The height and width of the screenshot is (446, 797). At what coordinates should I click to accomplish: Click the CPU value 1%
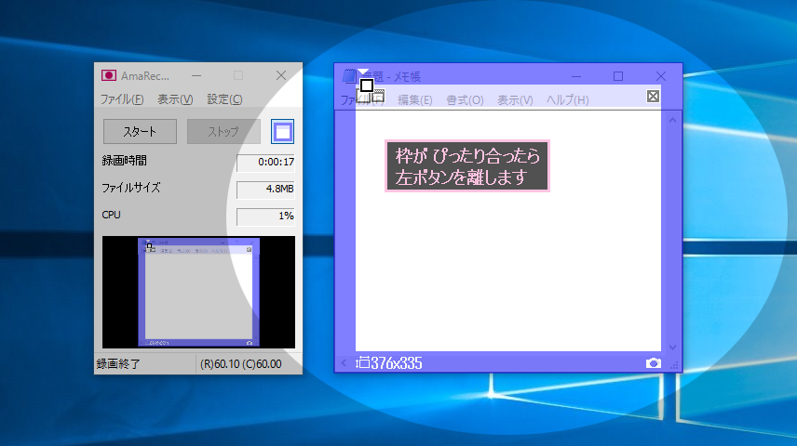(x=266, y=216)
